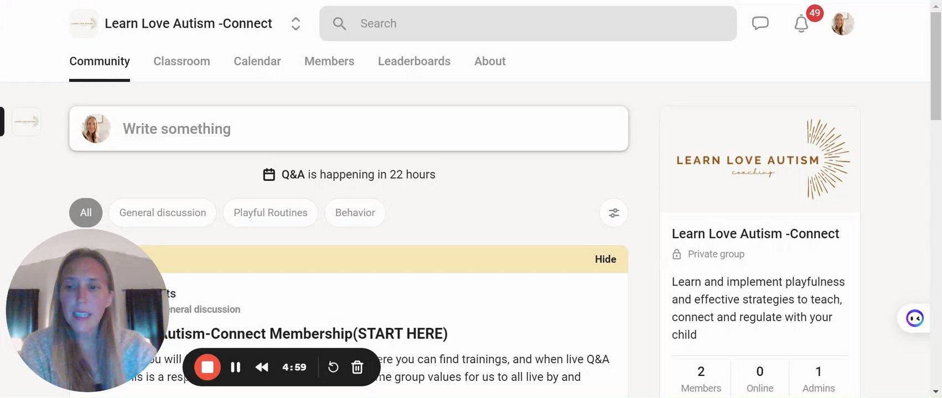Click the Write something post box
The height and width of the screenshot is (398, 942).
(349, 129)
